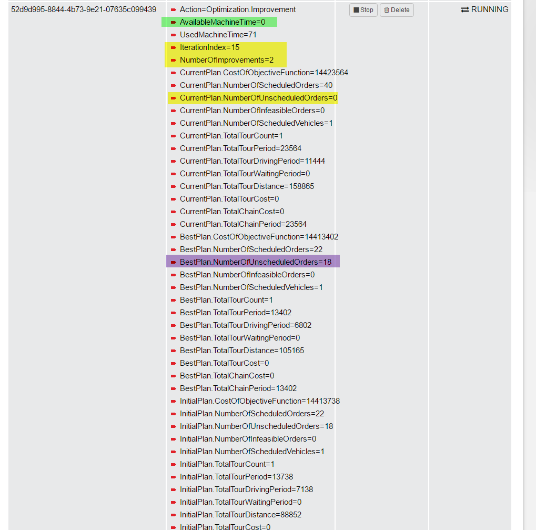Click red arrow bullet beside UsedMachineTime=71
The image size is (536, 530).
[x=174, y=35]
